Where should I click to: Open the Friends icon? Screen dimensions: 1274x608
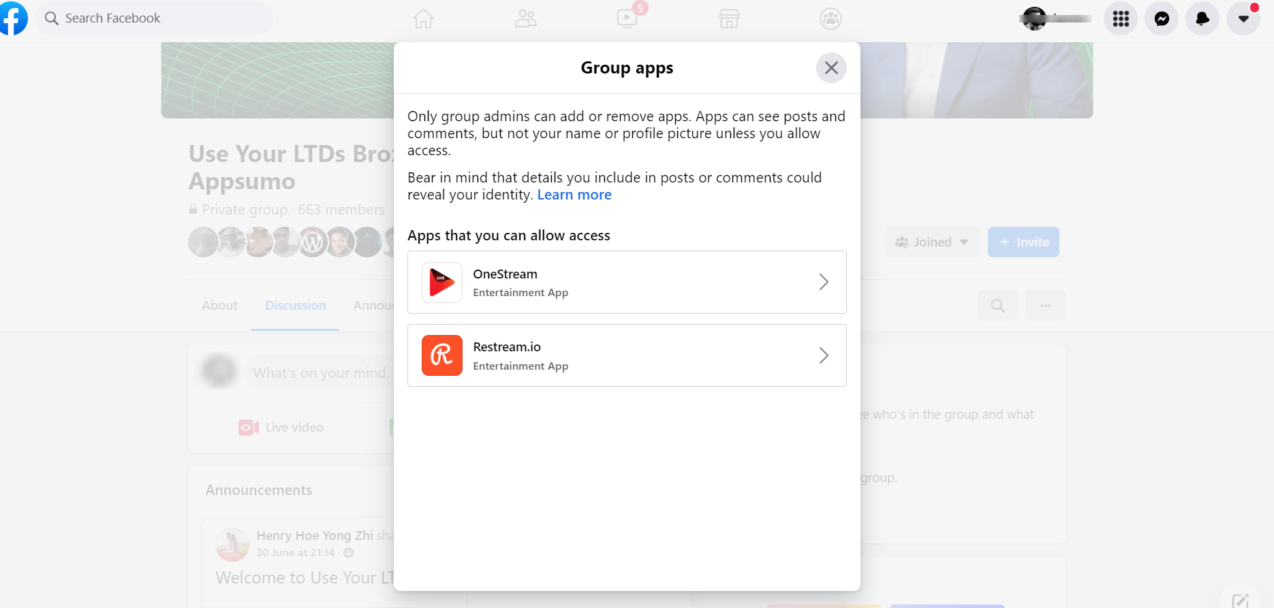pyautogui.click(x=525, y=18)
